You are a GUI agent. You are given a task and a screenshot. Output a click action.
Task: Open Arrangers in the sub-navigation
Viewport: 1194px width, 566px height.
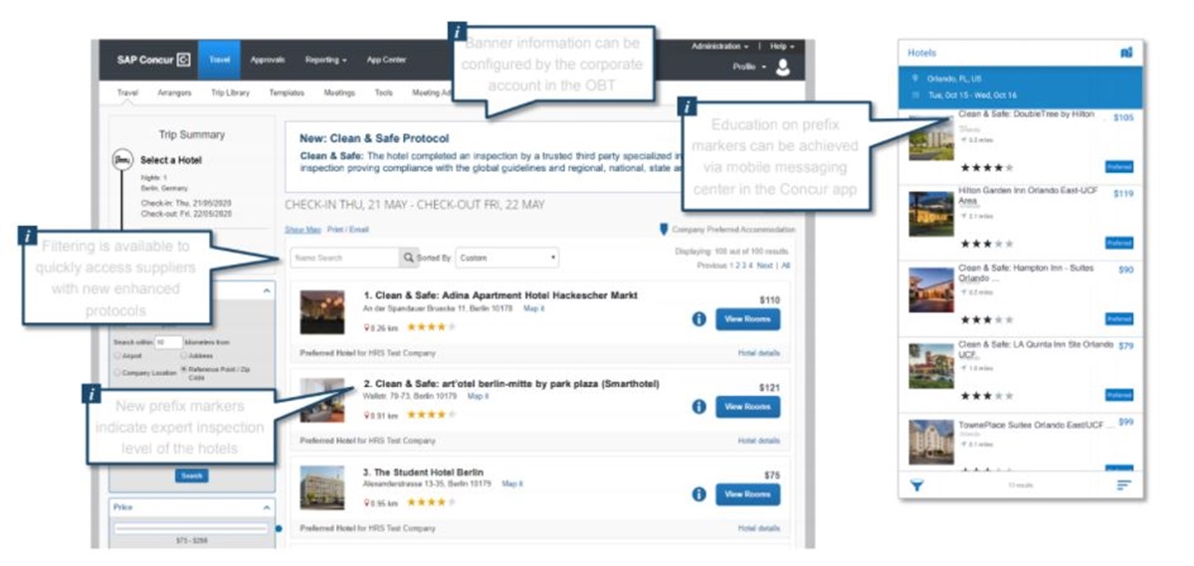[x=174, y=93]
